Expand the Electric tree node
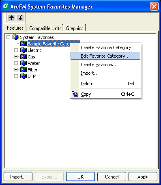 (x=16, y=50)
